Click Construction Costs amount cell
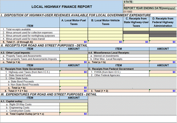177x123 pixels. click(x=73, y=111)
